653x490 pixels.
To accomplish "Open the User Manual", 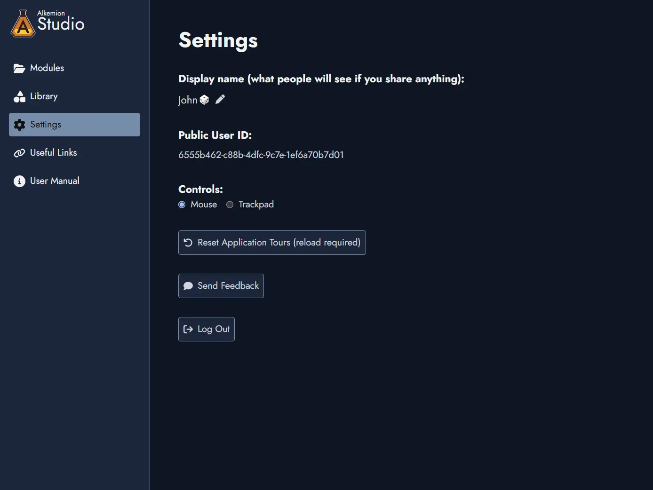I will (55, 181).
